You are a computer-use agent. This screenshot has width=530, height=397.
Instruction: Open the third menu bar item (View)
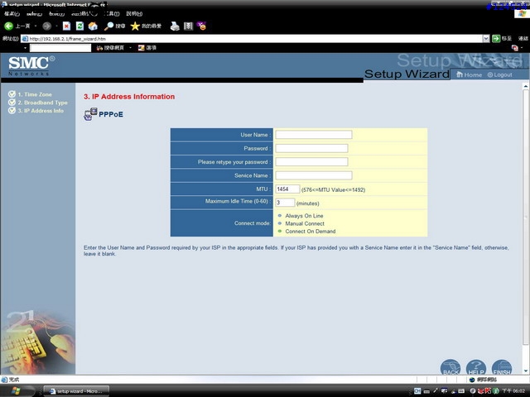[56, 13]
